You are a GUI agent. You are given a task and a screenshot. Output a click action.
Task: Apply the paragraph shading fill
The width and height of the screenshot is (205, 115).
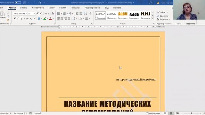pos(81,19)
